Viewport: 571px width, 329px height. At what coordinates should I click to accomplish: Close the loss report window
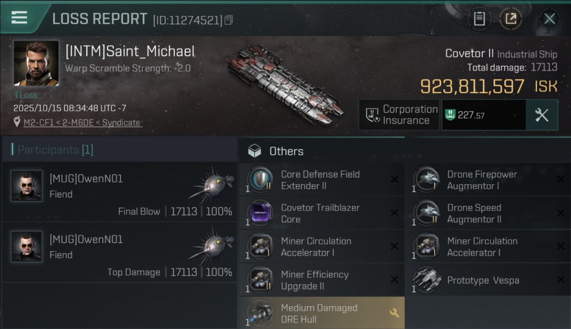click(549, 18)
